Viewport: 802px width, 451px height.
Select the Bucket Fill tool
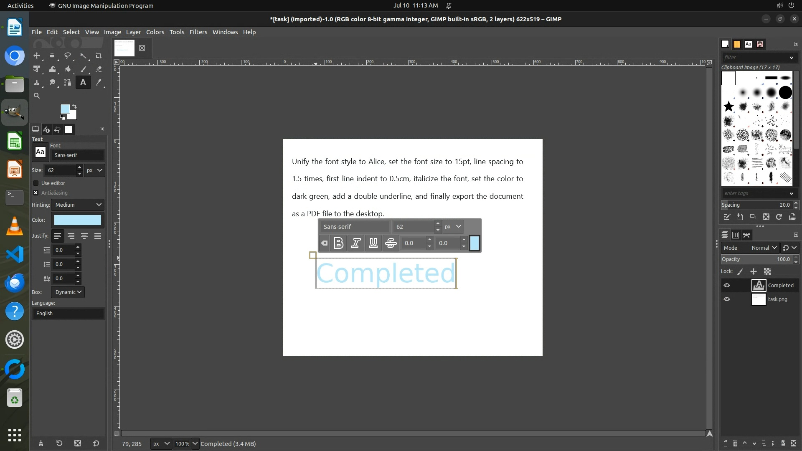pyautogui.click(x=68, y=69)
